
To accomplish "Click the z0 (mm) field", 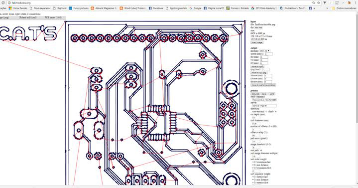I will [264, 63].
